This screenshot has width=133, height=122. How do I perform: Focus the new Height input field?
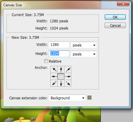[x=59, y=54]
